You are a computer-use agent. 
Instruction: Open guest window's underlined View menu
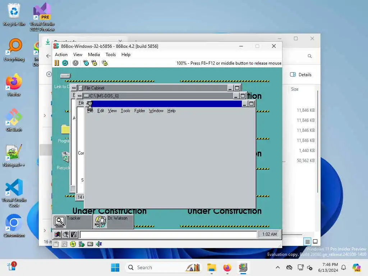[x=112, y=111]
